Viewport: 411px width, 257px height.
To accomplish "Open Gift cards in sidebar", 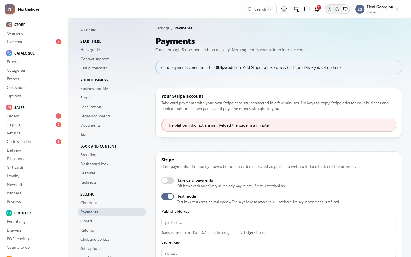I will [34, 167].
